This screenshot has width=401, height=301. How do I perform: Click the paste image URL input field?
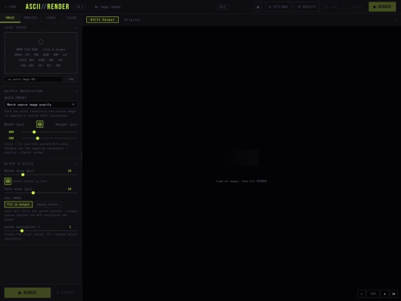point(33,79)
